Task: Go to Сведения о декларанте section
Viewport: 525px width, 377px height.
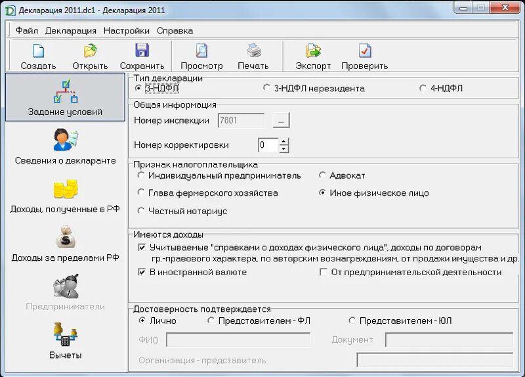Action: point(65,146)
